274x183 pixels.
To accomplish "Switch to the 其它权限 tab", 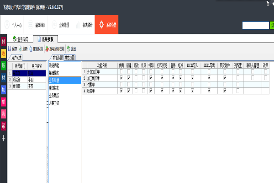I will (x=70, y=58).
